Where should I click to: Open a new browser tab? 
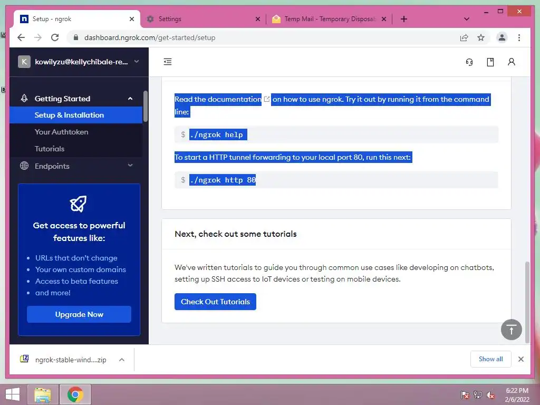(404, 19)
